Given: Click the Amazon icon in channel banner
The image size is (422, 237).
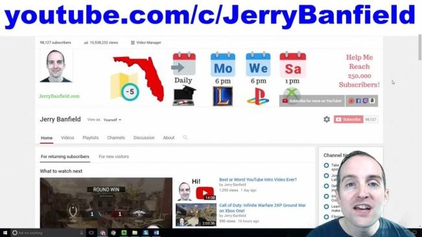Looking at the screenshot, I should 372,101.
